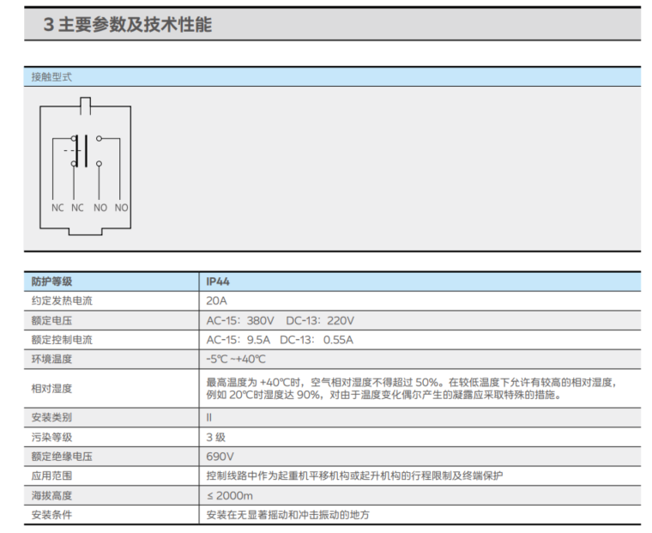Select the "-5℃ ~+40℃" temperature value
This screenshot has height=533, width=652.
(x=236, y=359)
